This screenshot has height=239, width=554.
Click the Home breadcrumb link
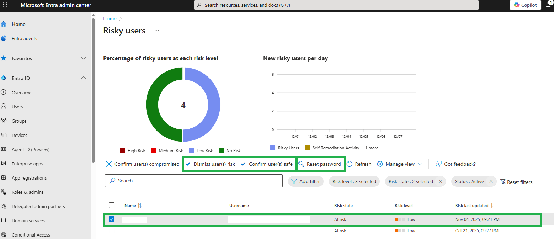110,18
